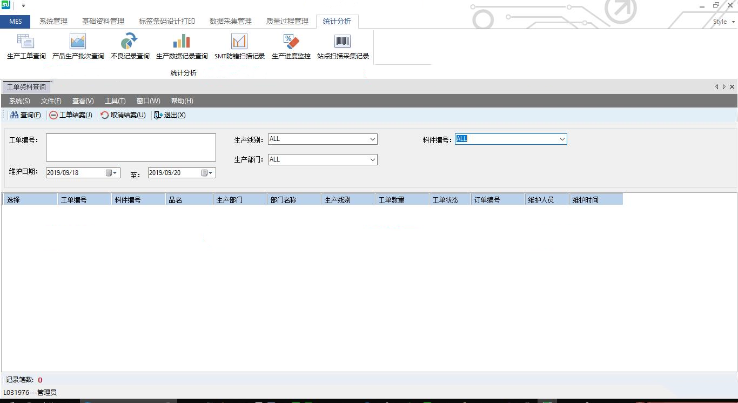738x403 pixels.
Task: Open the 系统(S) menu
Action: (x=19, y=101)
